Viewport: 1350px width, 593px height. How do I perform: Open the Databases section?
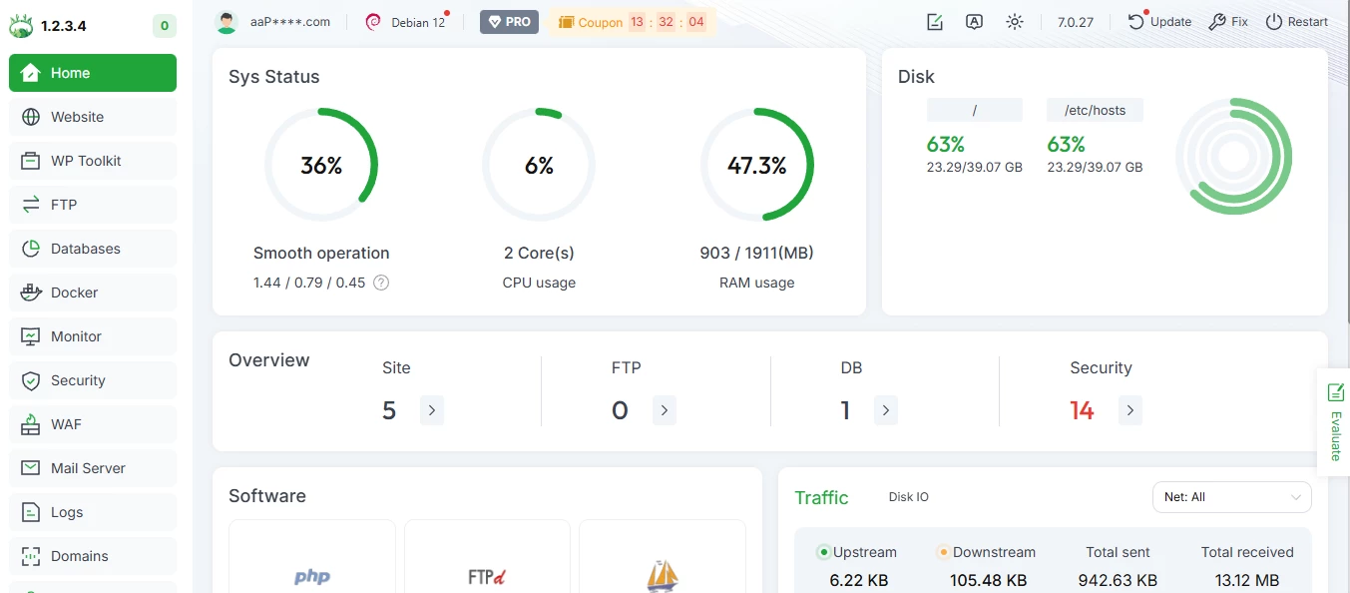tap(86, 249)
